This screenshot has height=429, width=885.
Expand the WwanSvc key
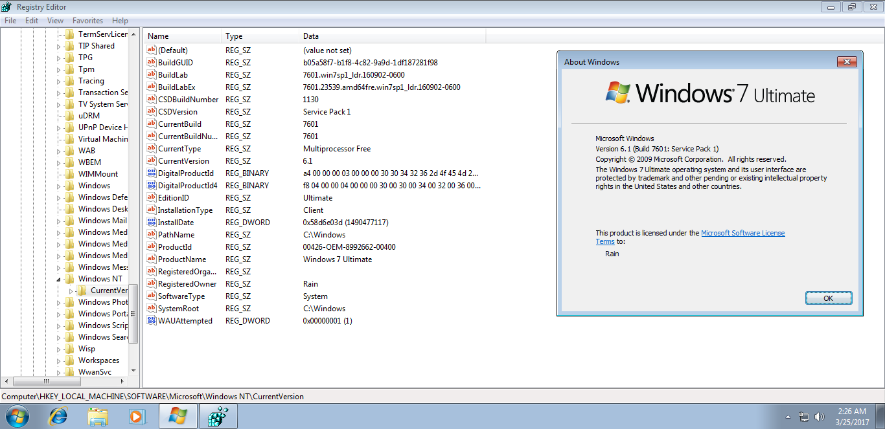click(x=59, y=372)
